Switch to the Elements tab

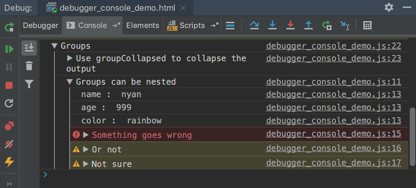[x=142, y=25]
